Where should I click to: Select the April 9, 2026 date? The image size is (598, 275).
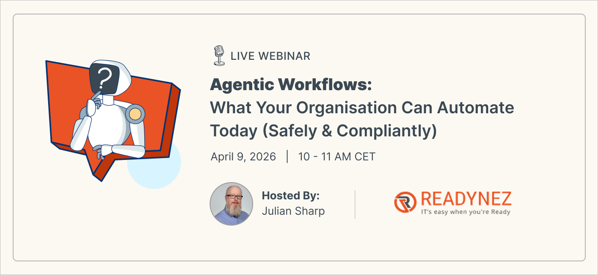coord(243,157)
